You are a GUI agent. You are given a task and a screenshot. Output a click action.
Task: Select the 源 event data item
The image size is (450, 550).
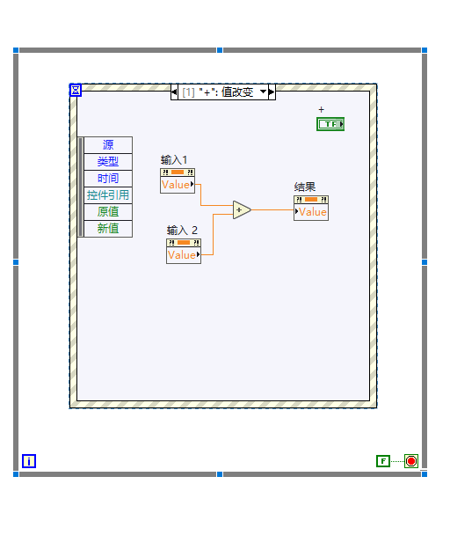108,145
